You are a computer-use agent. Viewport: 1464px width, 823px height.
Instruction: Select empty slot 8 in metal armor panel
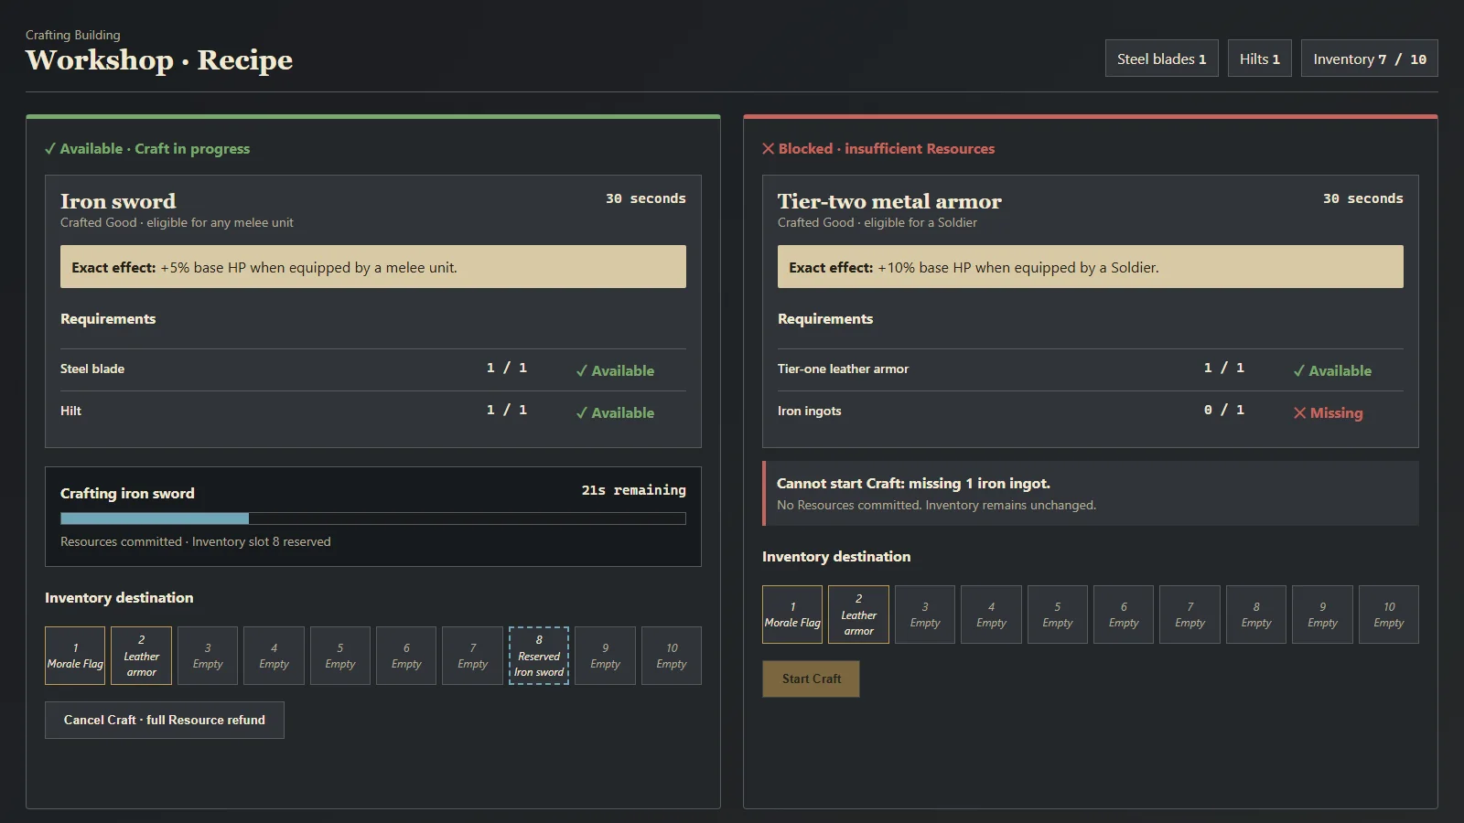[1256, 615]
